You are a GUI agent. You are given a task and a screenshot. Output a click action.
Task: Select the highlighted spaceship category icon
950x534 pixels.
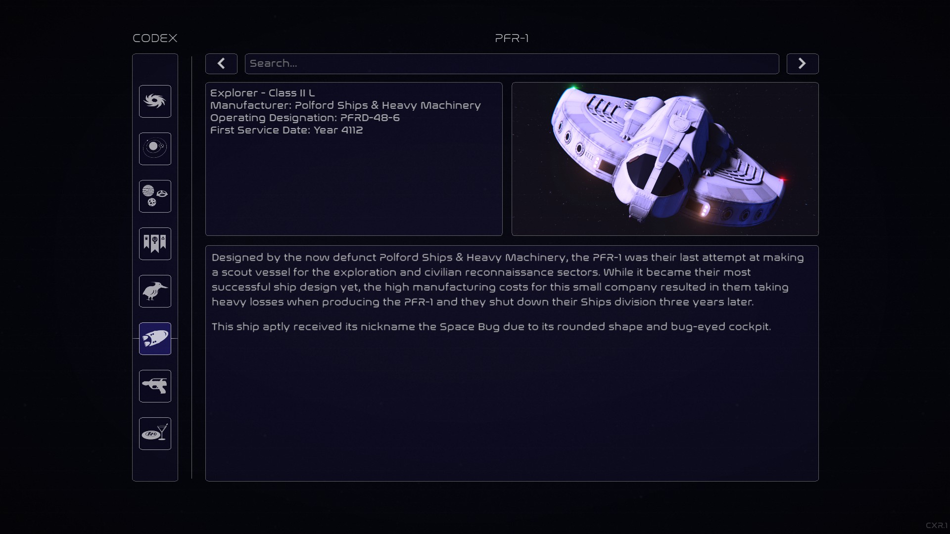point(155,339)
